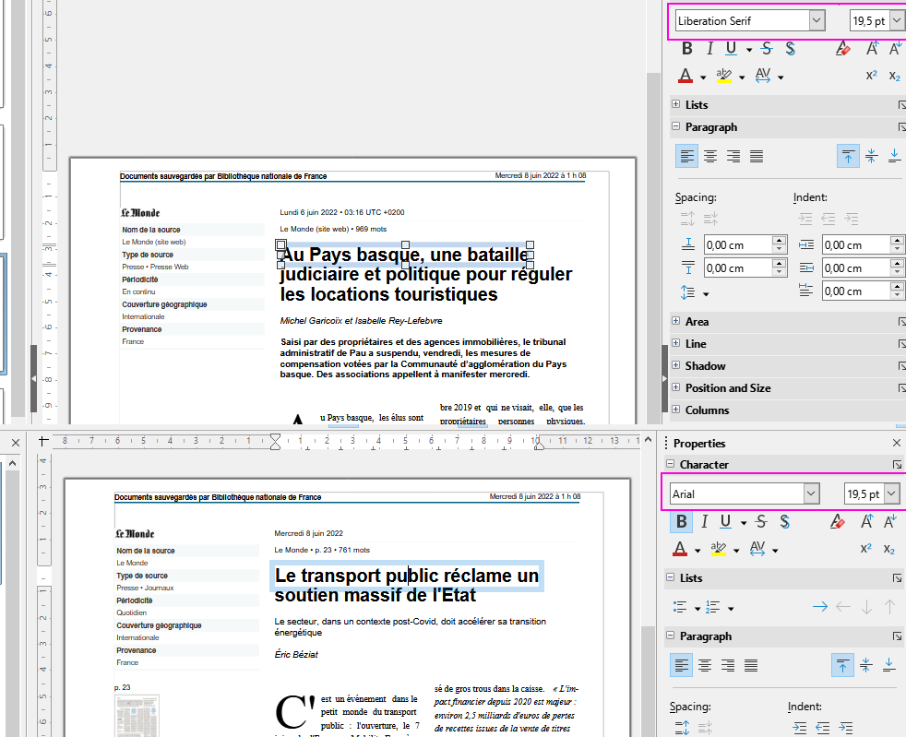This screenshot has height=737, width=906.
Task: Open the font size dropdown beside Arial
Action: click(x=891, y=494)
